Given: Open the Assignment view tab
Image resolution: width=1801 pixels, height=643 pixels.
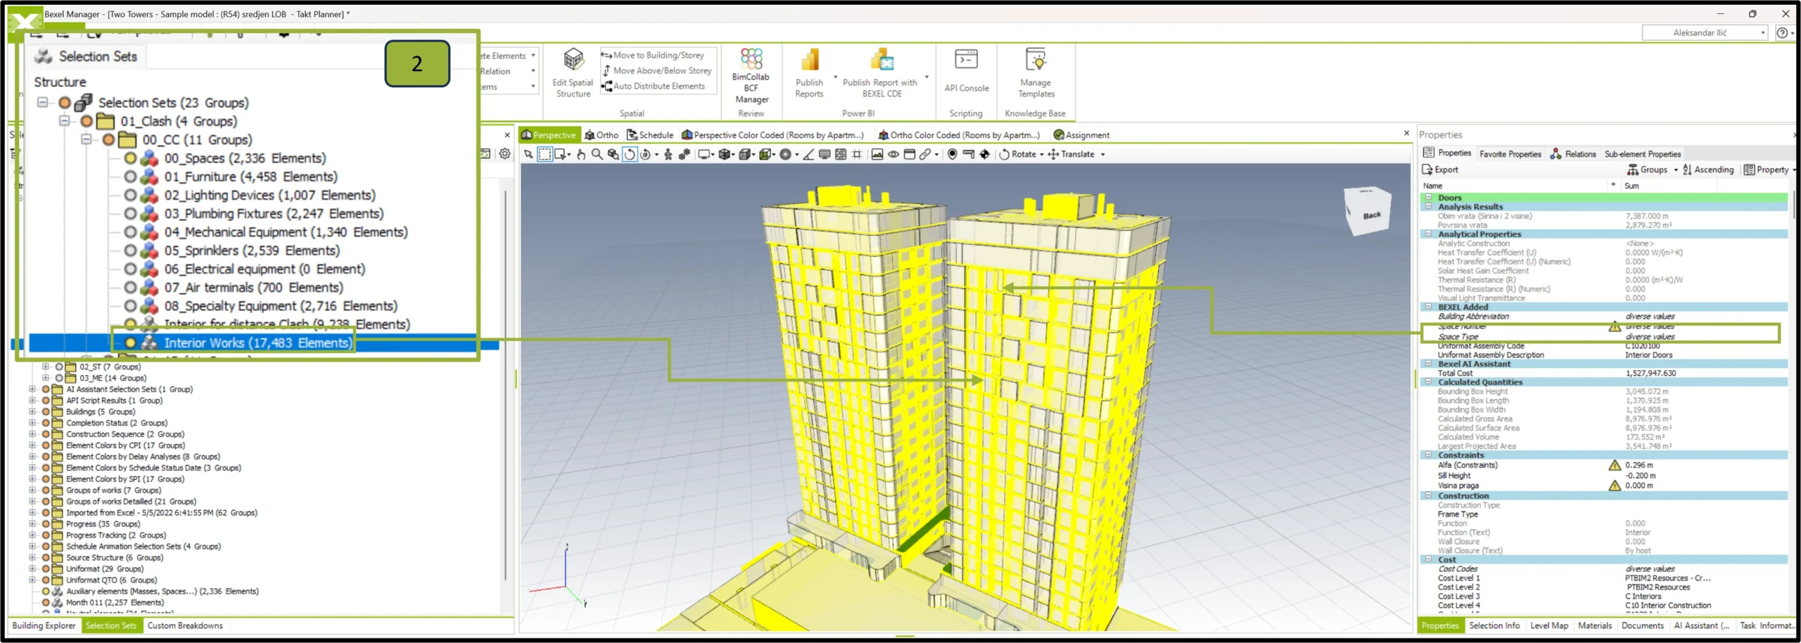Looking at the screenshot, I should click(1081, 135).
